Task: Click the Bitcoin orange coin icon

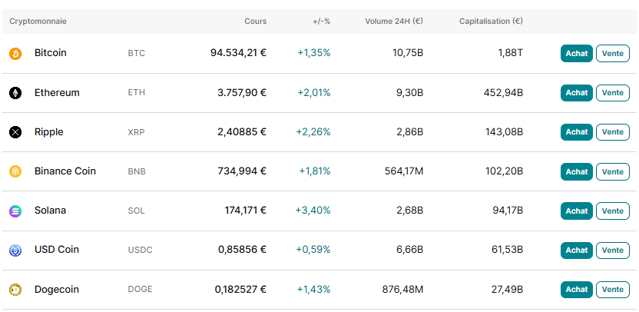Action: (15, 54)
